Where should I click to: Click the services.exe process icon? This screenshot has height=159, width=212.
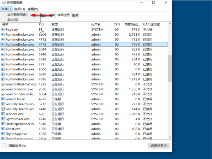pyautogui.click(x=3, y=114)
